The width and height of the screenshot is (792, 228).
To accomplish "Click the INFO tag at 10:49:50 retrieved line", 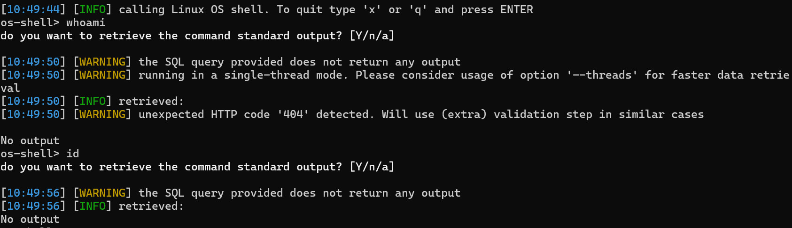I will tap(93, 101).
